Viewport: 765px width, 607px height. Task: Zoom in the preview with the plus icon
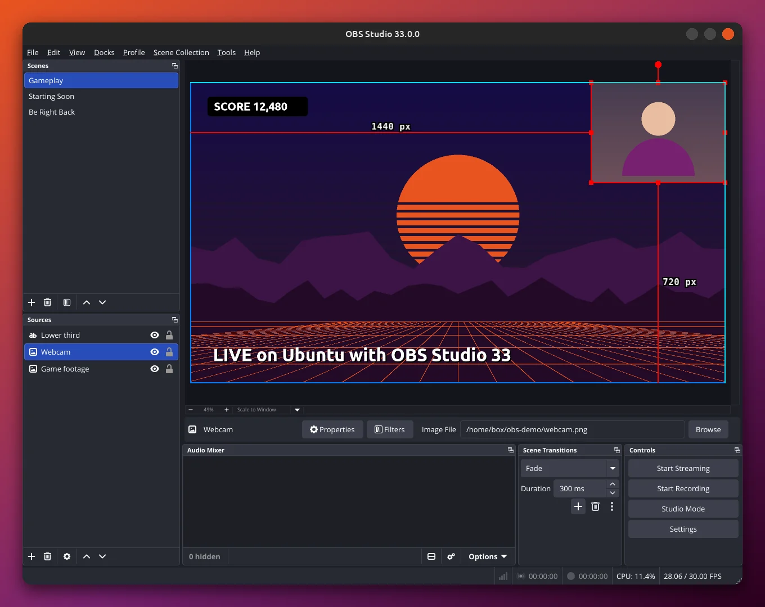pyautogui.click(x=227, y=410)
